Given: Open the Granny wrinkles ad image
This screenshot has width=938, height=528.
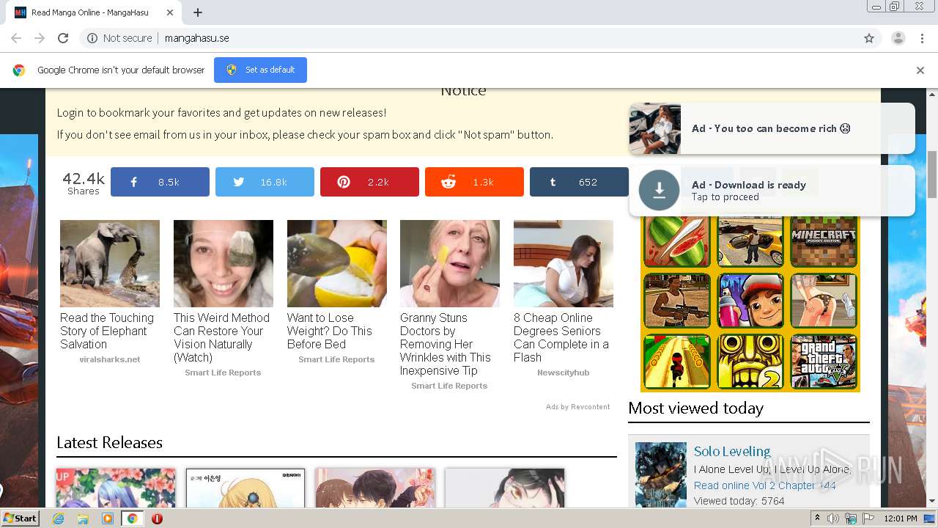Looking at the screenshot, I should (x=450, y=263).
